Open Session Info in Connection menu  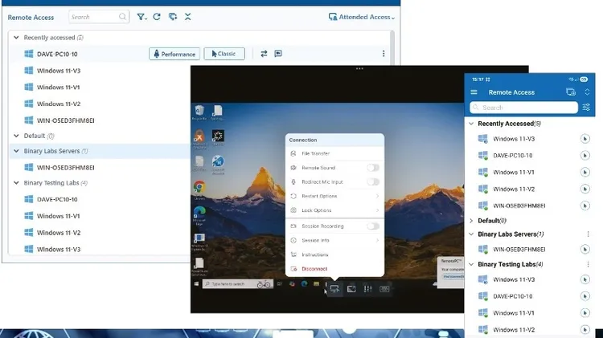[334, 240]
